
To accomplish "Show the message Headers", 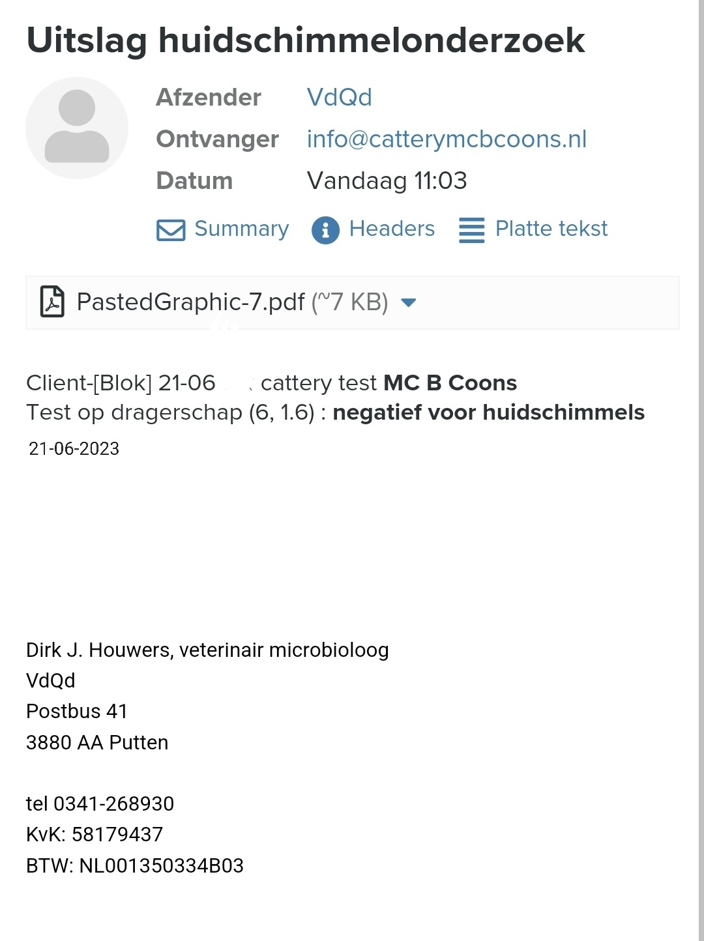I will click(392, 229).
